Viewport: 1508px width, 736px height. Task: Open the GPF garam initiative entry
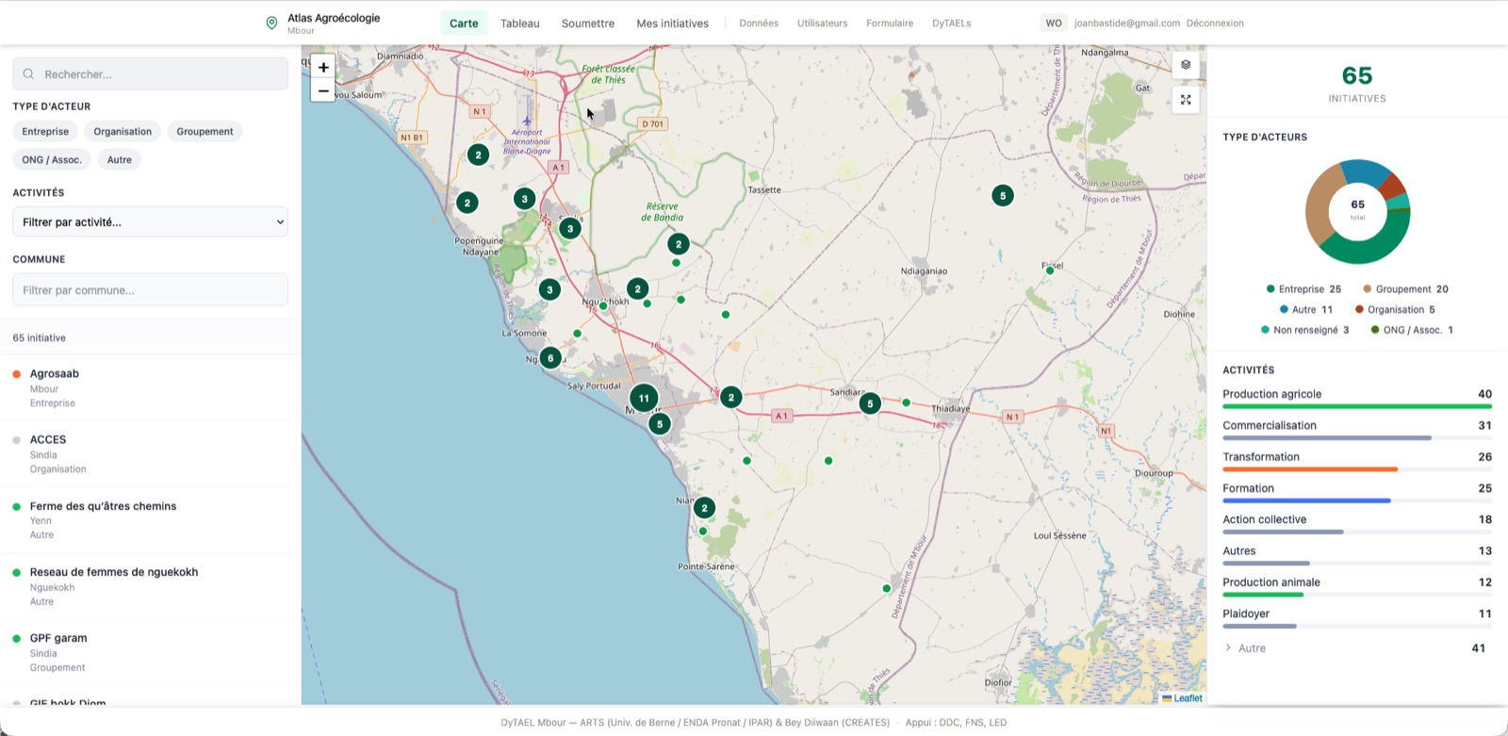[150, 652]
